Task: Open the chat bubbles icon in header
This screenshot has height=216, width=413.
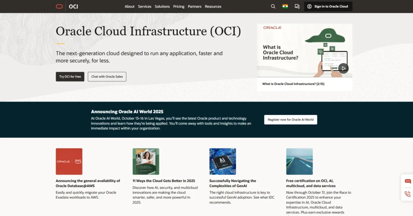Action: tap(297, 6)
